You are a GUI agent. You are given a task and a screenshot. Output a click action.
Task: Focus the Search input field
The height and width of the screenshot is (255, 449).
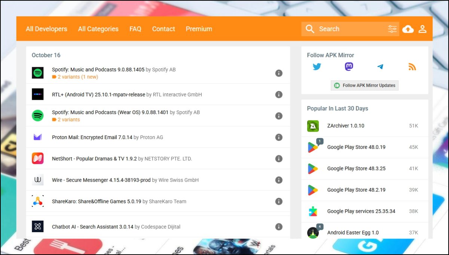350,29
